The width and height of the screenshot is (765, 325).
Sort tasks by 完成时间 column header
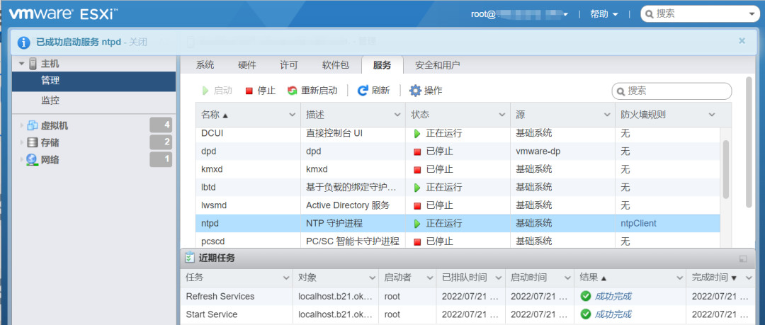[x=720, y=278]
